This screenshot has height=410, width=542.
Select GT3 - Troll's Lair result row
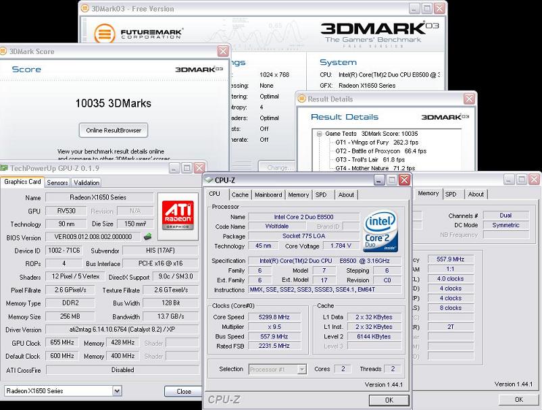click(x=370, y=159)
